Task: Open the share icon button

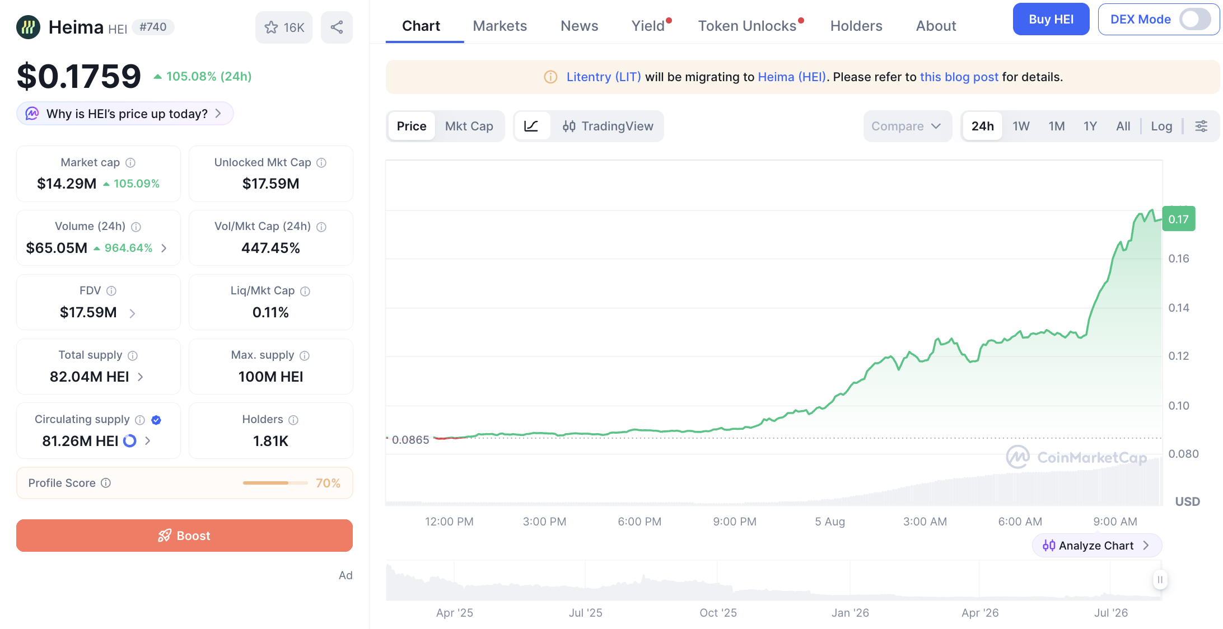Action: (x=337, y=27)
